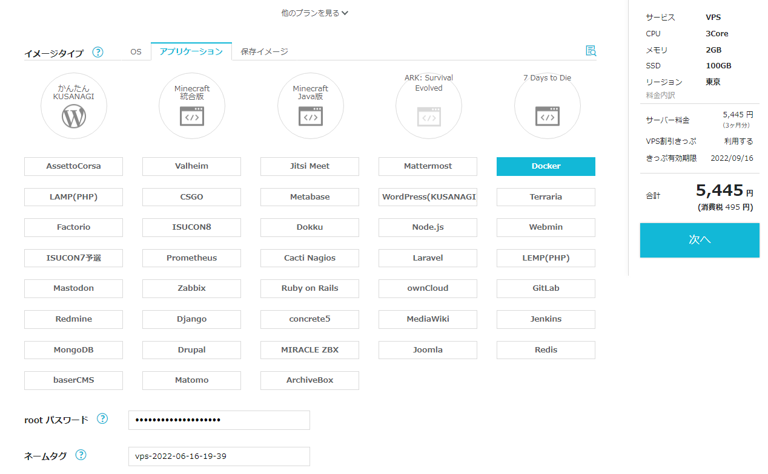Viewport: 768px width, 474px height.
Task: Select the LEMP(PHP) application
Action: click(x=546, y=258)
